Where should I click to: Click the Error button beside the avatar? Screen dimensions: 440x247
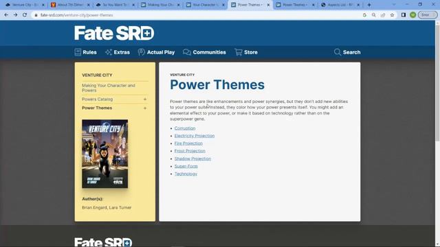pyautogui.click(x=428, y=15)
